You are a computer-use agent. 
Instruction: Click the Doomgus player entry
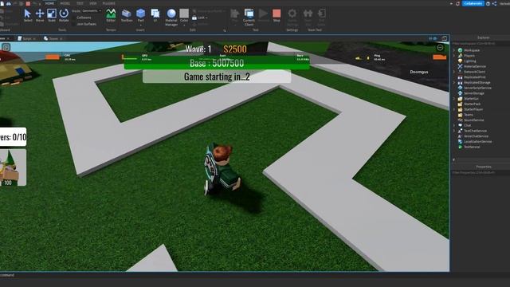click(419, 72)
